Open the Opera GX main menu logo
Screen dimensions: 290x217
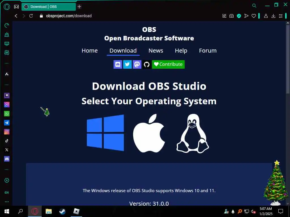tap(7, 7)
